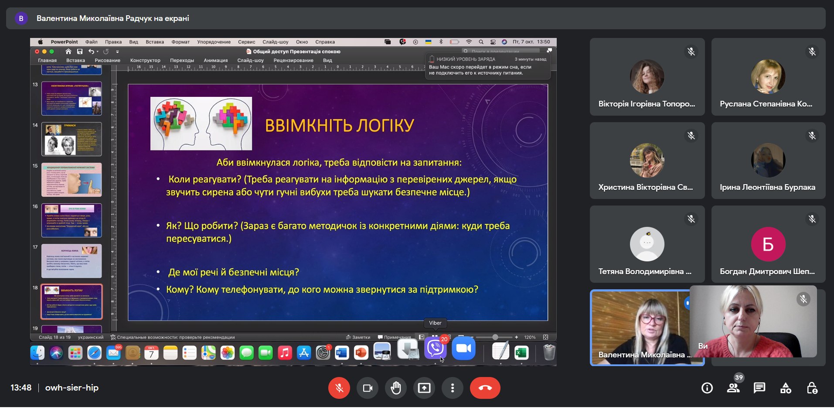Leave the call with the red hang-up button
The width and height of the screenshot is (834, 408).
(x=485, y=388)
